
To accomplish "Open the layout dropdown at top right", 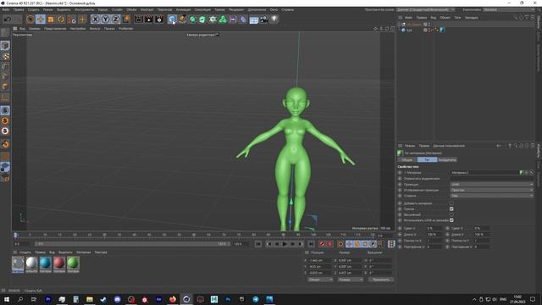I will (x=509, y=9).
